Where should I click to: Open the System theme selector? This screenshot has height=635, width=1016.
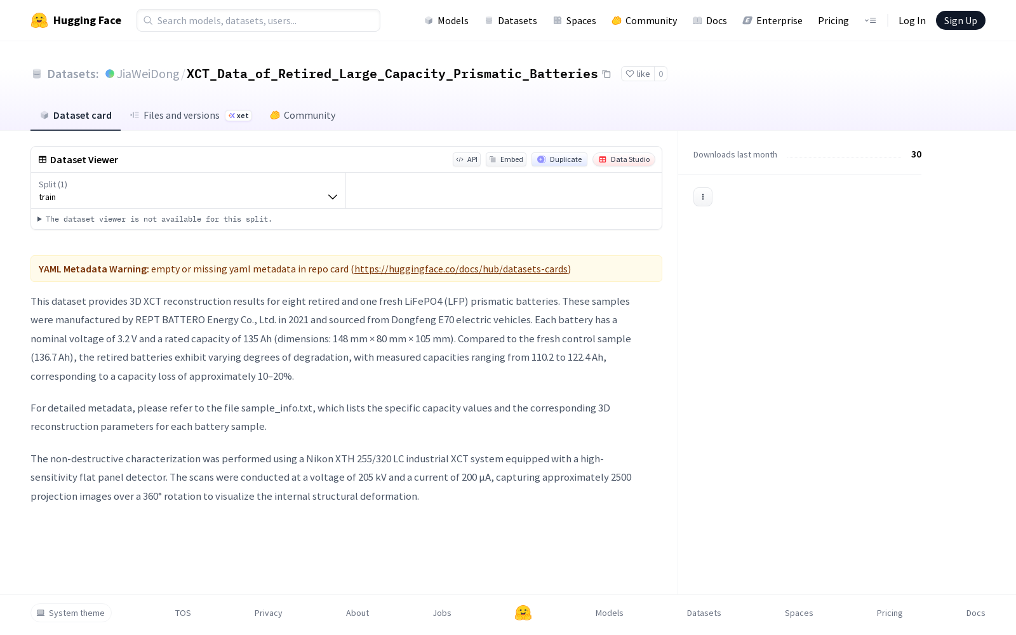tap(71, 613)
